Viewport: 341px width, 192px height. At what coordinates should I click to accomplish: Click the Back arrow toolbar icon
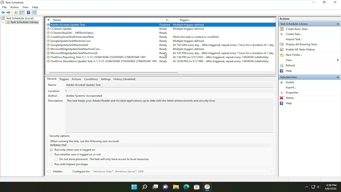[x=3, y=13]
